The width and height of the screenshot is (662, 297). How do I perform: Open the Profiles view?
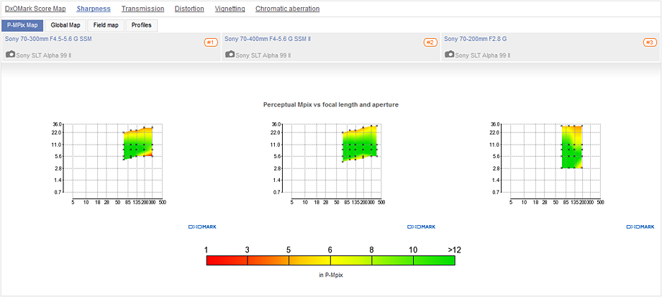[x=142, y=25]
